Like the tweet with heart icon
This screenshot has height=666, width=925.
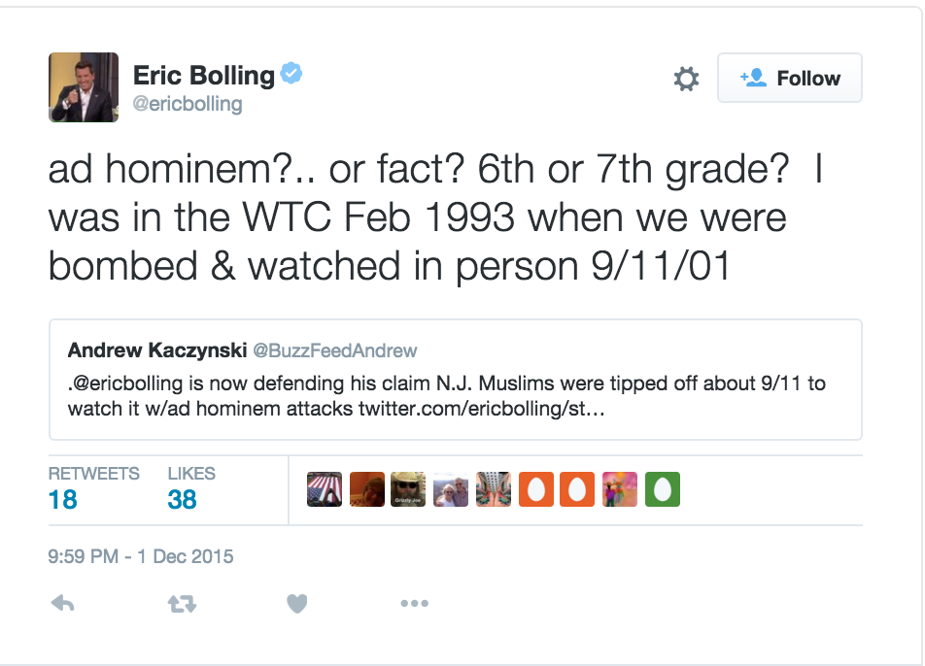296,604
